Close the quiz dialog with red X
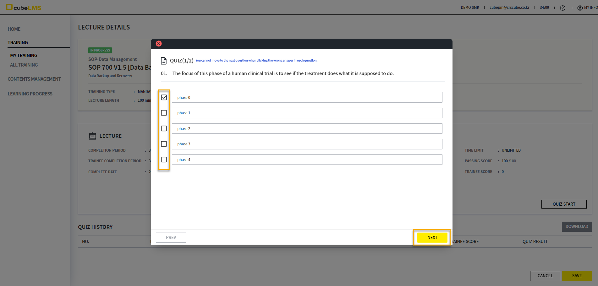The width and height of the screenshot is (598, 286). click(x=159, y=44)
